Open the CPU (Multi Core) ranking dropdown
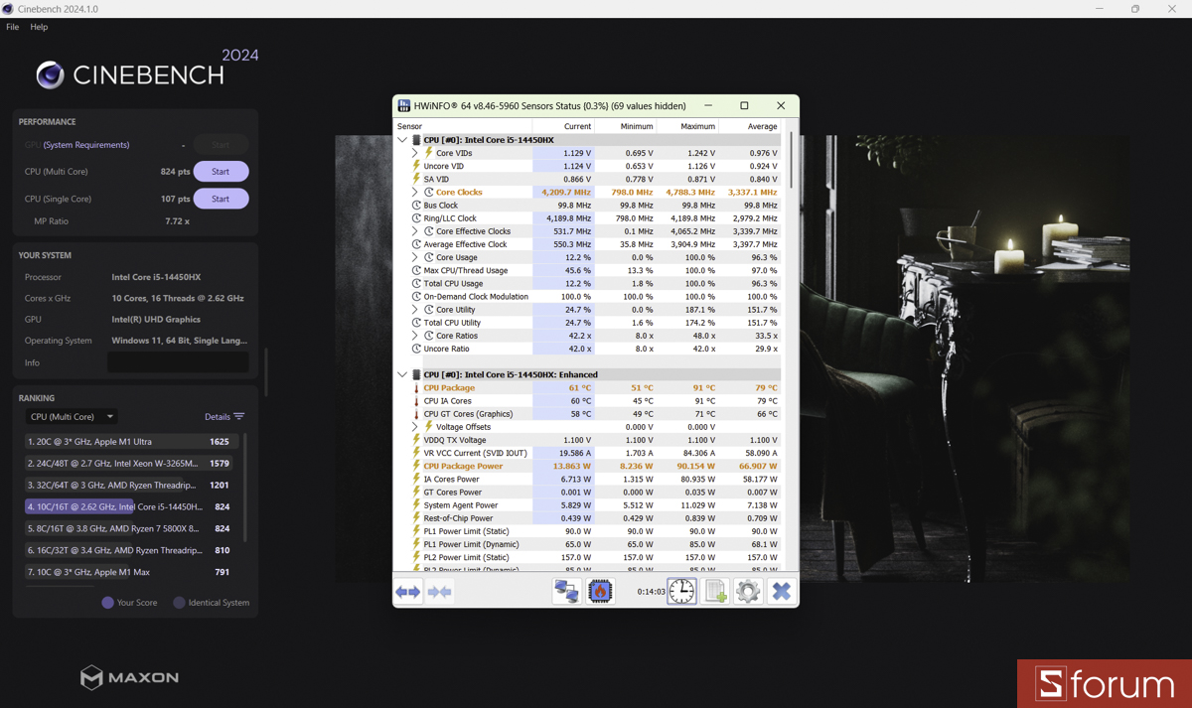 72,417
